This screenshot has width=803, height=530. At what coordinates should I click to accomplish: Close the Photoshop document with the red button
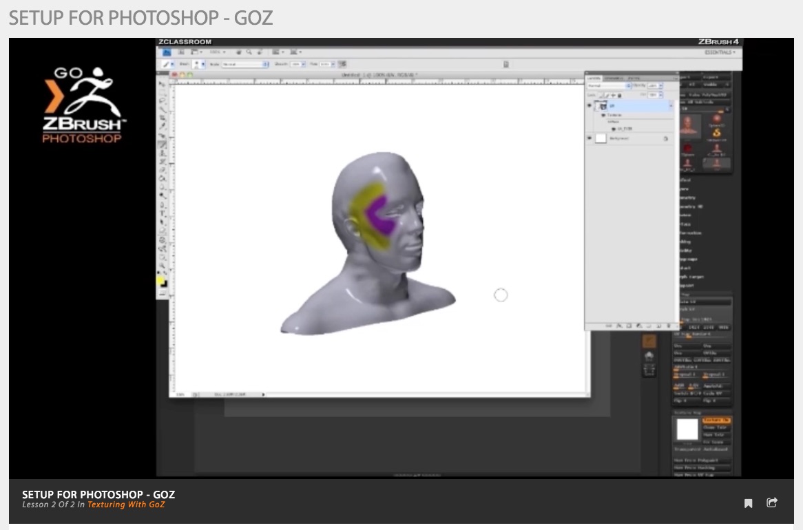[x=174, y=75]
